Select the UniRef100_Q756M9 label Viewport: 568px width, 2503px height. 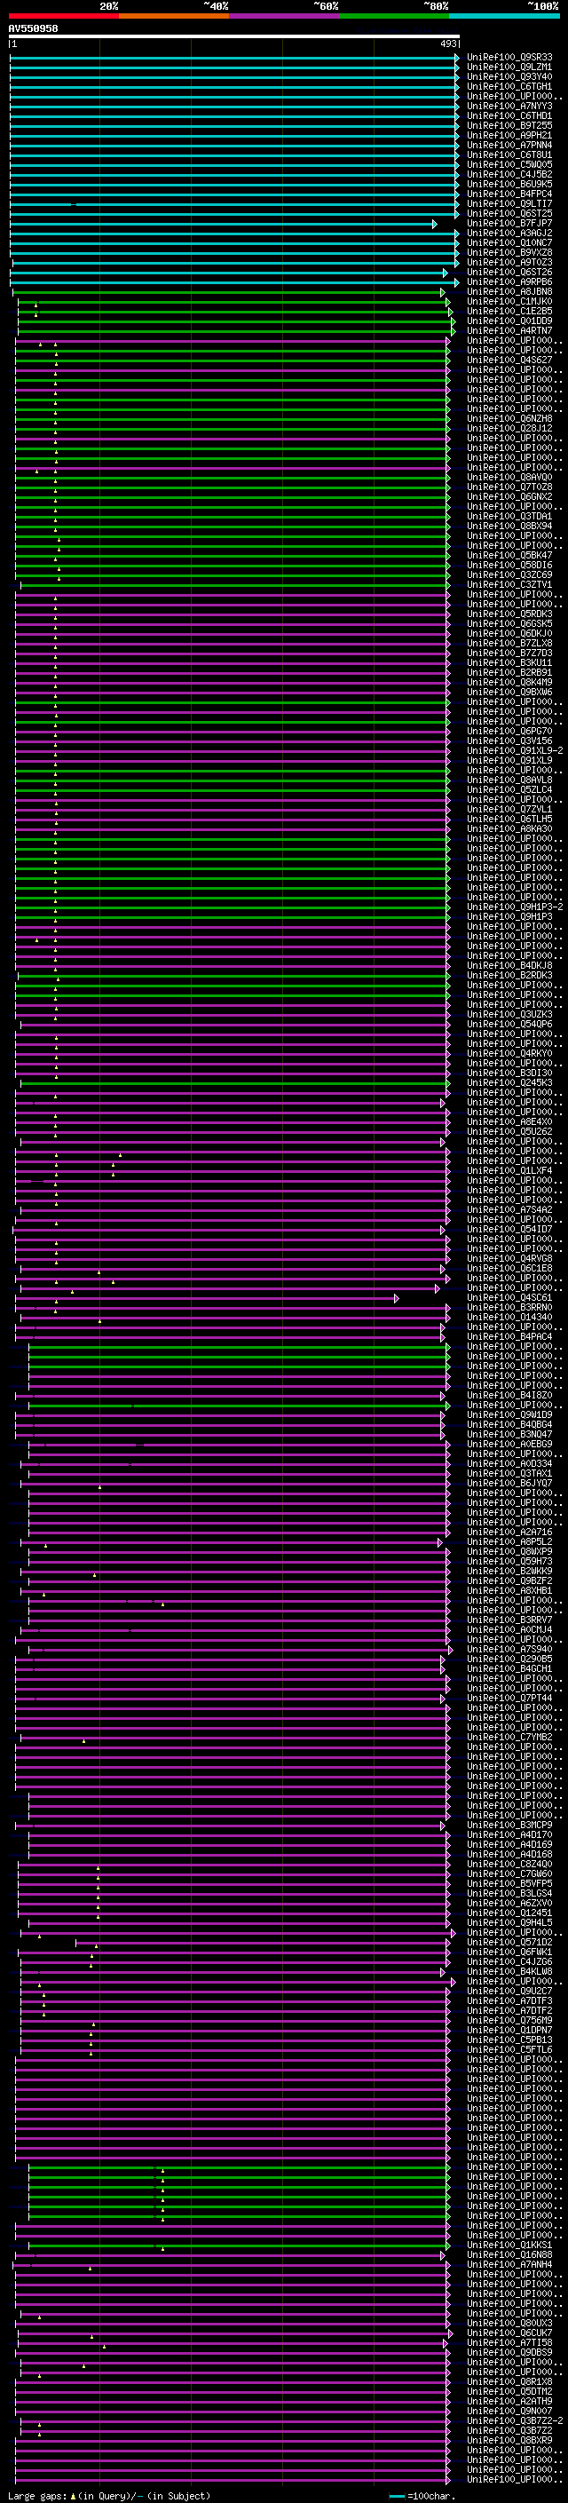point(509,2020)
